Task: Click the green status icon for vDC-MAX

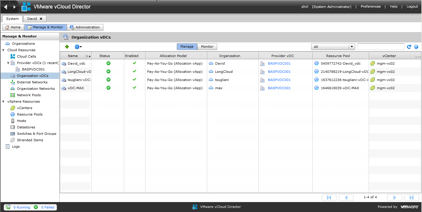Action: pos(108,88)
